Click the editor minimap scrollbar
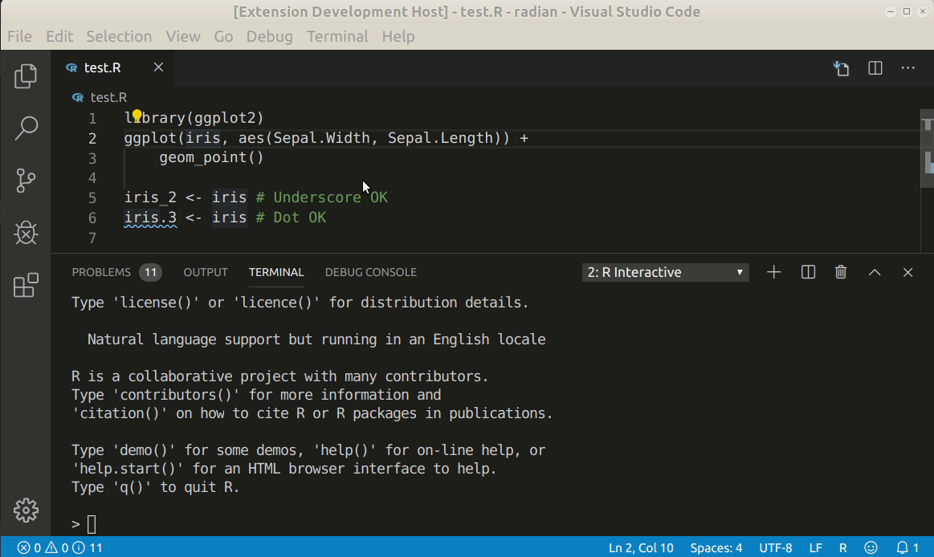 [927, 148]
